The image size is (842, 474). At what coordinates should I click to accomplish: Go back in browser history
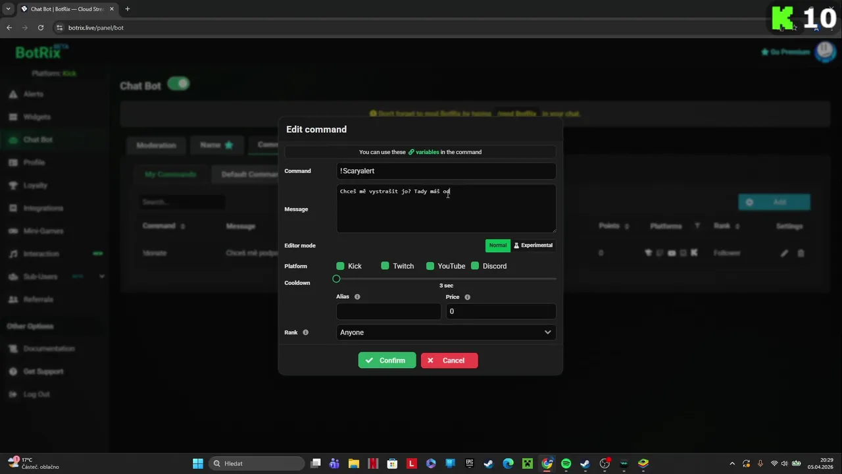click(9, 28)
